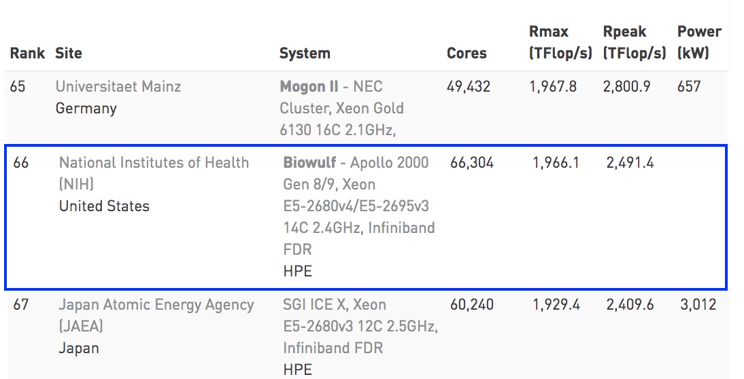This screenshot has width=744, height=379.
Task: Open the Japan Atomic Energy Agency link
Action: point(156,305)
